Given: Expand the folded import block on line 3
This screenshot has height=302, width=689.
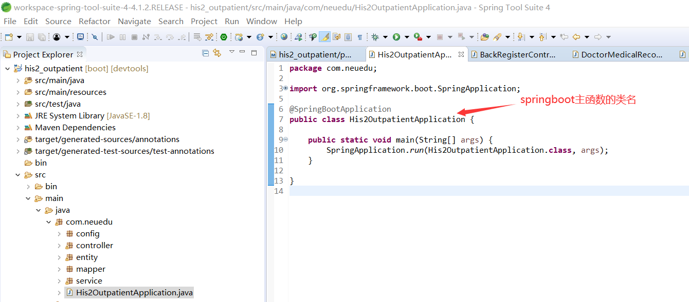Looking at the screenshot, I should tap(286, 88).
